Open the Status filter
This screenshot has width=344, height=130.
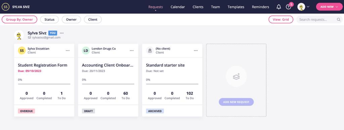coord(49,19)
